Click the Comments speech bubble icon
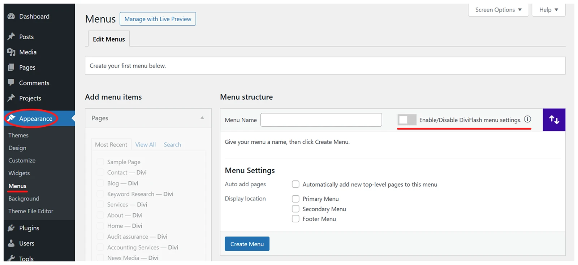 point(11,83)
